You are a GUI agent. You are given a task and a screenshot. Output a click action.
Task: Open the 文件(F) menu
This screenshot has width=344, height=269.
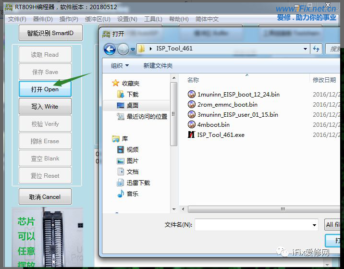point(17,19)
